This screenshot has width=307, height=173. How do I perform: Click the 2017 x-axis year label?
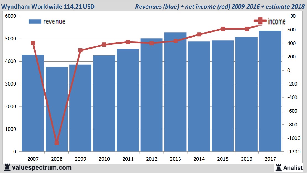coord(271,159)
